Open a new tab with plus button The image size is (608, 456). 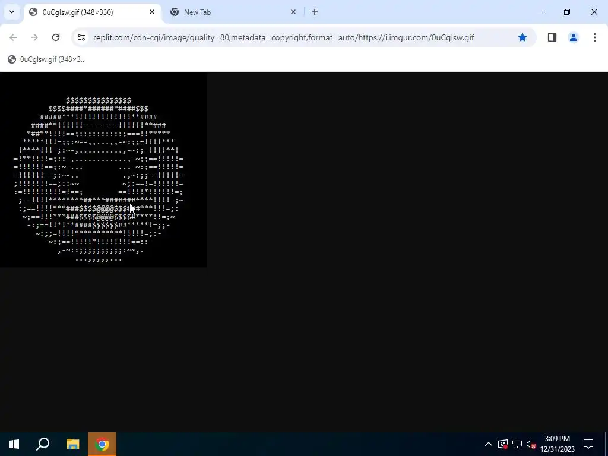click(315, 12)
